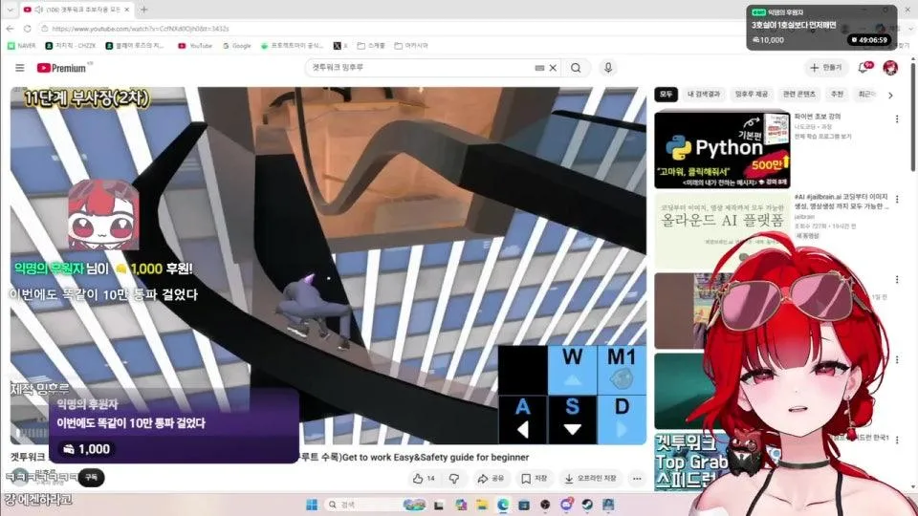Share the video via 공유 button

click(491, 479)
